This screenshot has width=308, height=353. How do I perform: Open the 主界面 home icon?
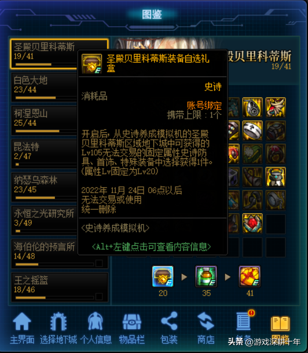[22, 321]
